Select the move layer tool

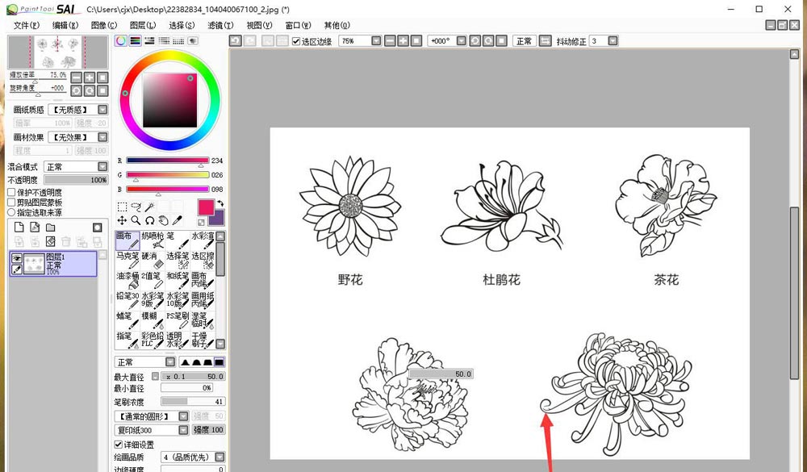point(122,220)
